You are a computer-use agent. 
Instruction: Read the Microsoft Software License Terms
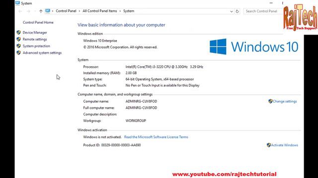(156, 137)
